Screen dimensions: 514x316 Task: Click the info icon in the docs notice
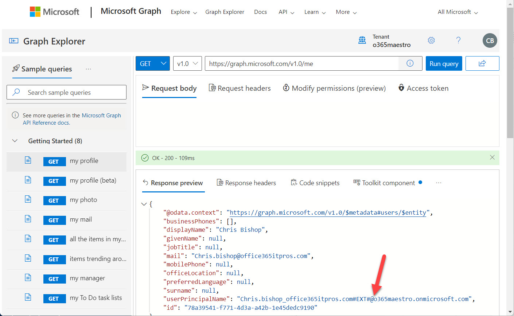coord(15,115)
